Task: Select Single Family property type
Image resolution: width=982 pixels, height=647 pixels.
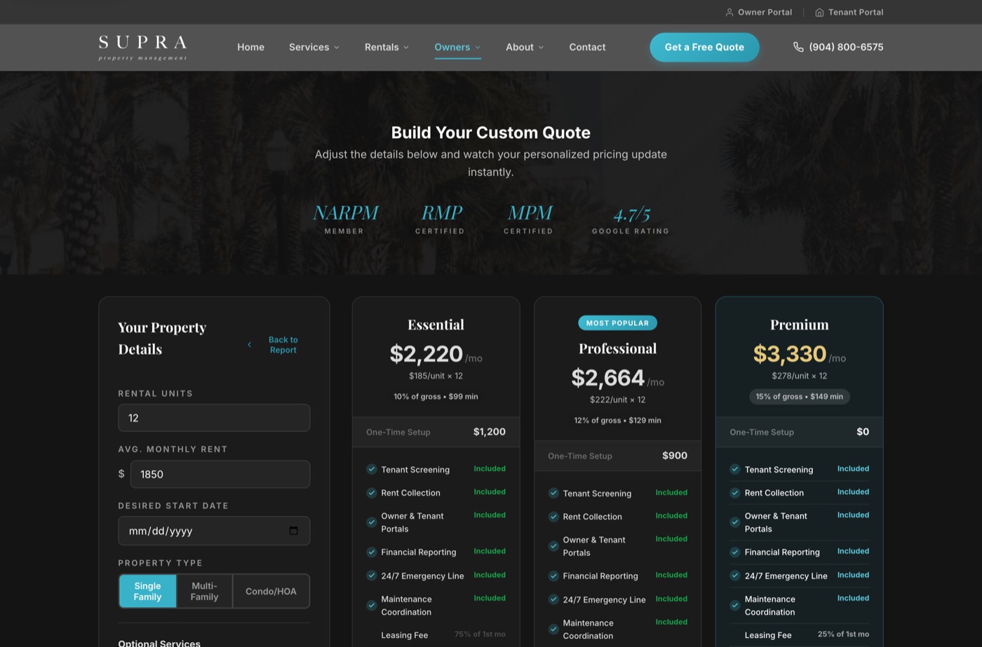Action: click(x=147, y=591)
